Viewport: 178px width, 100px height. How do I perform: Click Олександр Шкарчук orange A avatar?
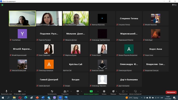coord(49,64)
